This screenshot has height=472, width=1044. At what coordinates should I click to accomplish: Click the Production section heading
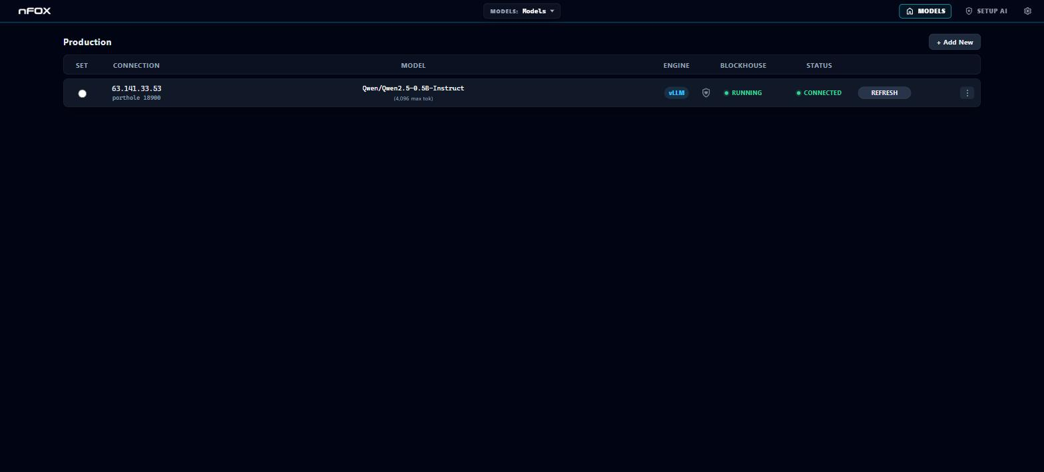(87, 42)
